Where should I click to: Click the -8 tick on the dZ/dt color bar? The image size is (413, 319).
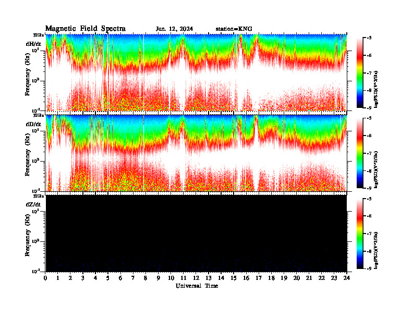click(369, 251)
